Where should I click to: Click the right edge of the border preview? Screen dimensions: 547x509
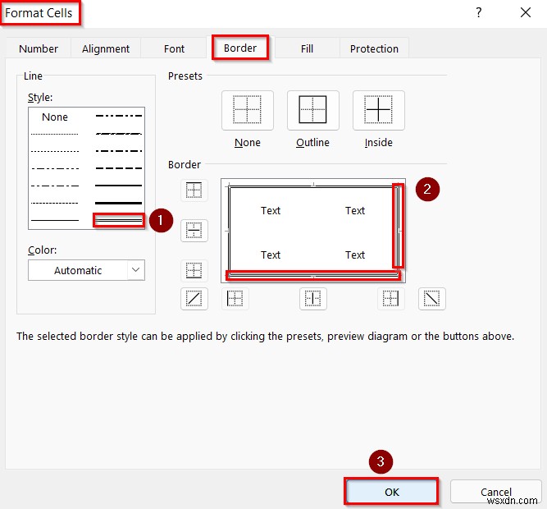tap(399, 231)
